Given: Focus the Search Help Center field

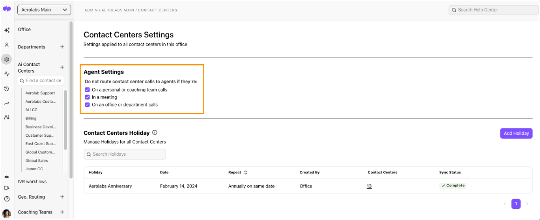Looking at the screenshot, I should point(493,10).
